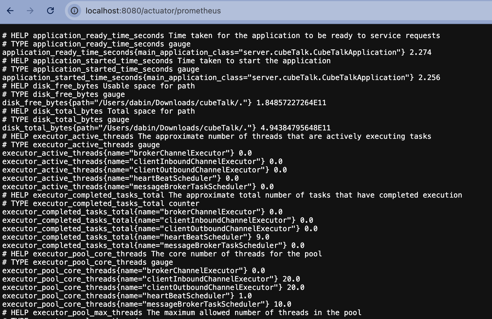
Task: Click HELP executor_active_threads comment line
Action: point(217,136)
